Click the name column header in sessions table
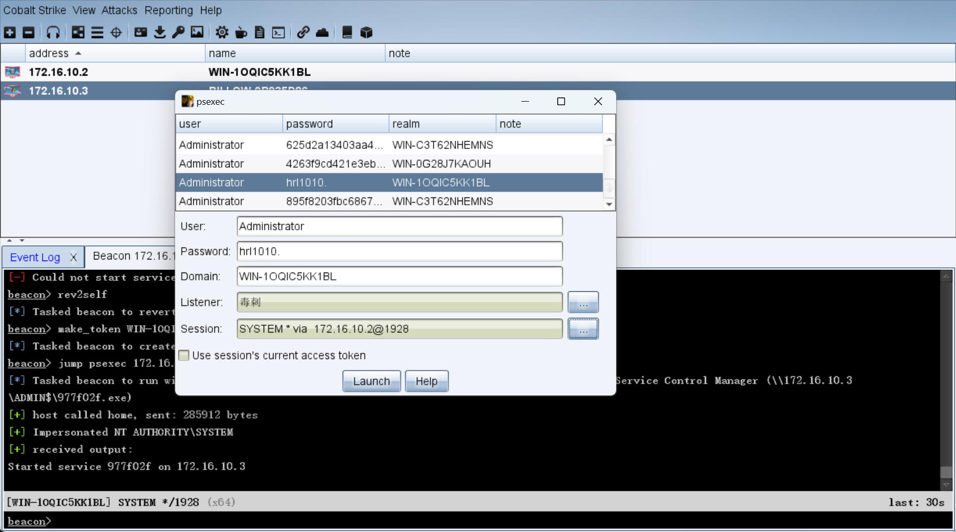This screenshot has width=956, height=532. pos(295,53)
